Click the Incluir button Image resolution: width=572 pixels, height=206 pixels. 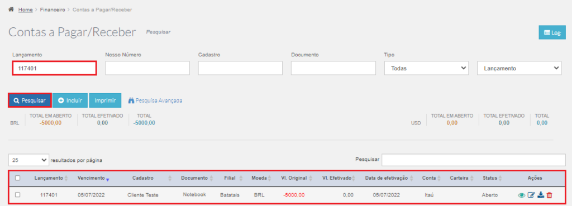pyautogui.click(x=70, y=100)
